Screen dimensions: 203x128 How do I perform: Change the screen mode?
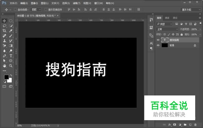pos(11,86)
